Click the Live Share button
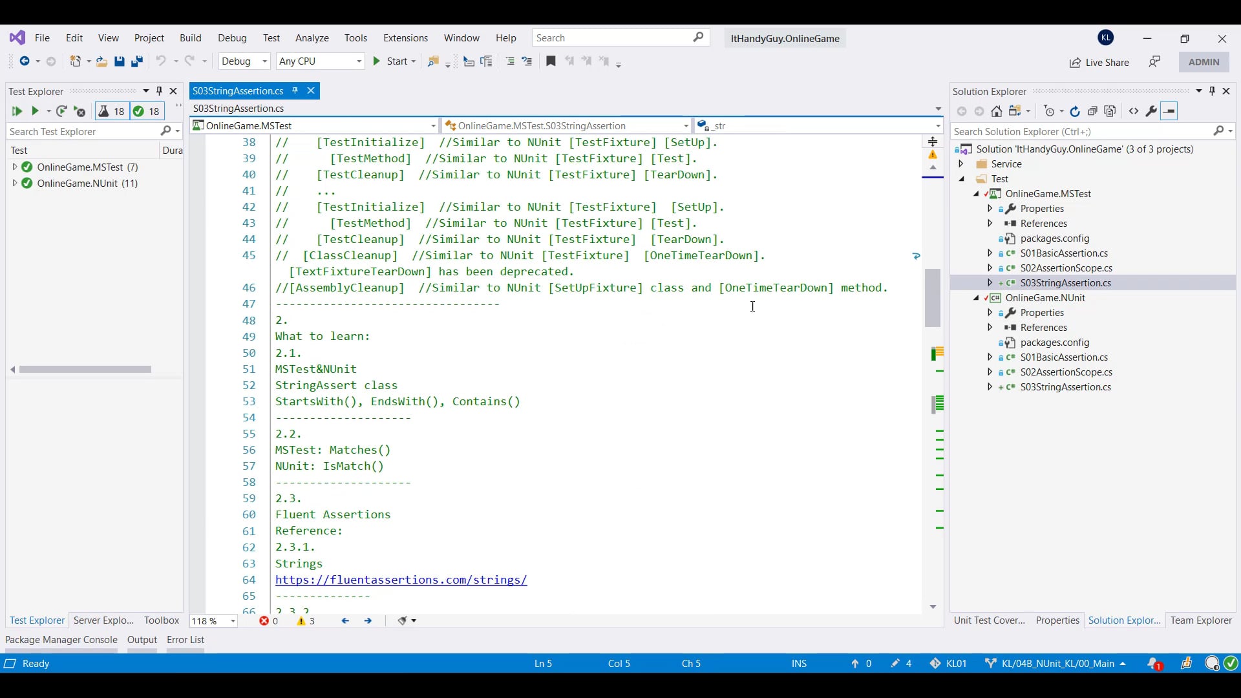Screen dimensions: 1241x698 (1099, 62)
